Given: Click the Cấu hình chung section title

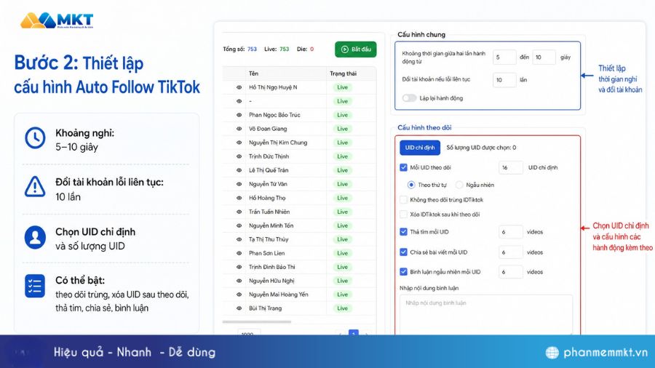Looking at the screenshot, I should tap(421, 34).
